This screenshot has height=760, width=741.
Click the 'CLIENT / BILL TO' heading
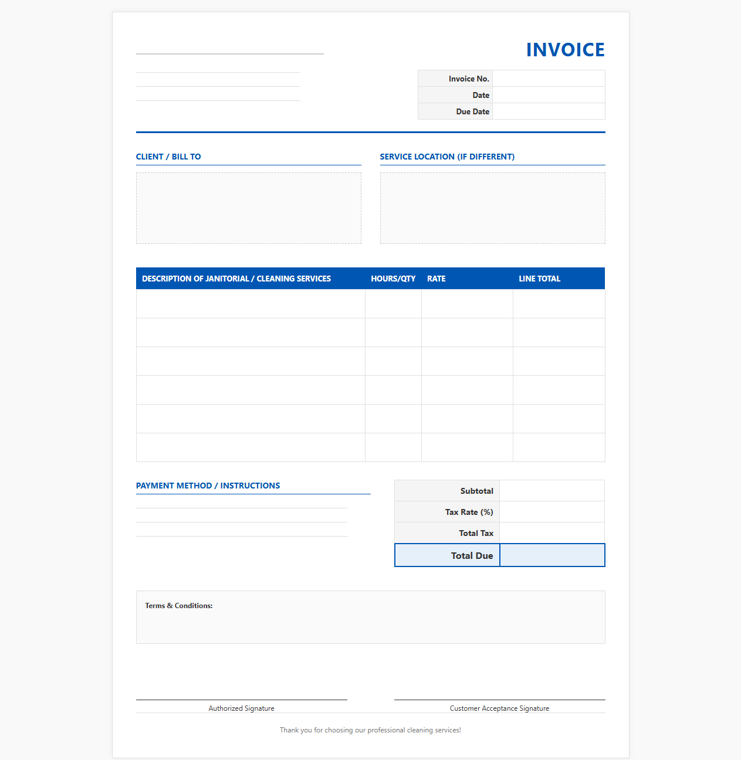[168, 157]
